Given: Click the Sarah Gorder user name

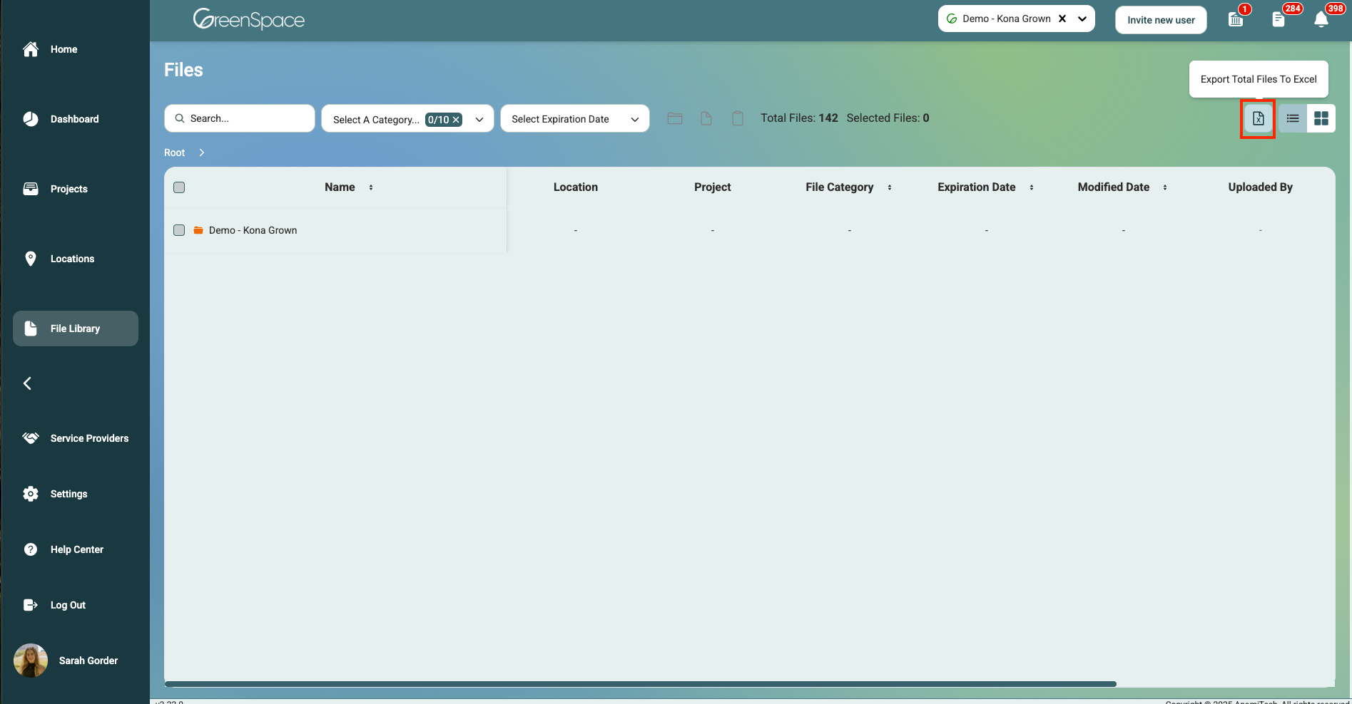Looking at the screenshot, I should point(88,661).
